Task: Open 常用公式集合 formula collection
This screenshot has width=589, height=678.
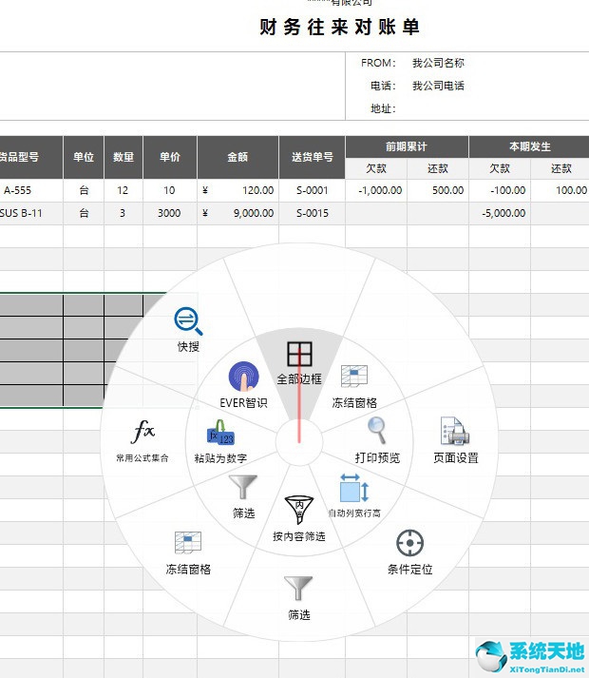Action: click(142, 440)
